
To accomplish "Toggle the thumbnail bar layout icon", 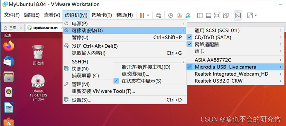I will click(x=209, y=16).
